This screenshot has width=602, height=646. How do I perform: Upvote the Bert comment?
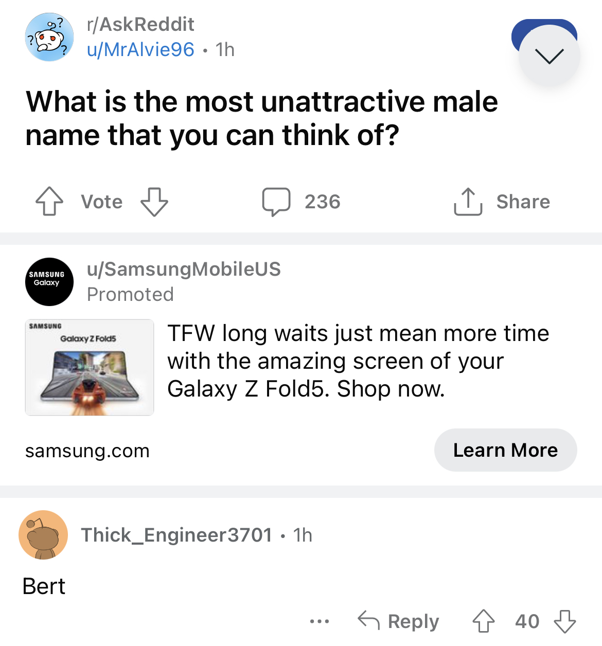pyautogui.click(x=483, y=621)
